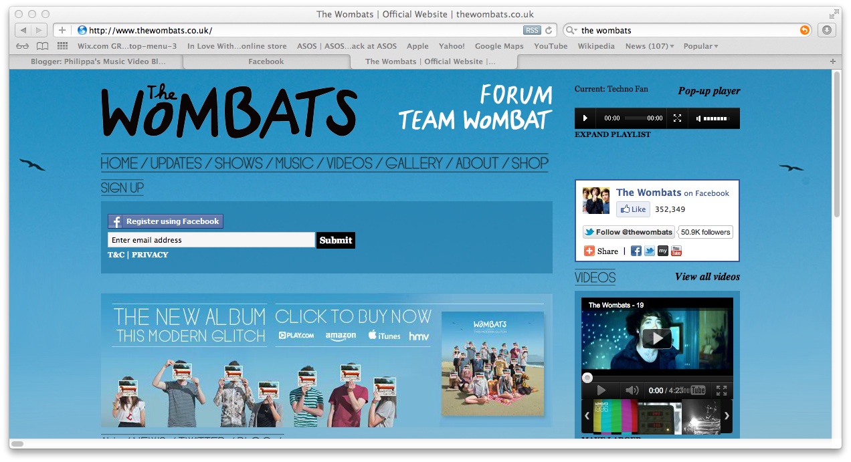Reload the page with the refresh icon
851x462 pixels.
point(549,30)
